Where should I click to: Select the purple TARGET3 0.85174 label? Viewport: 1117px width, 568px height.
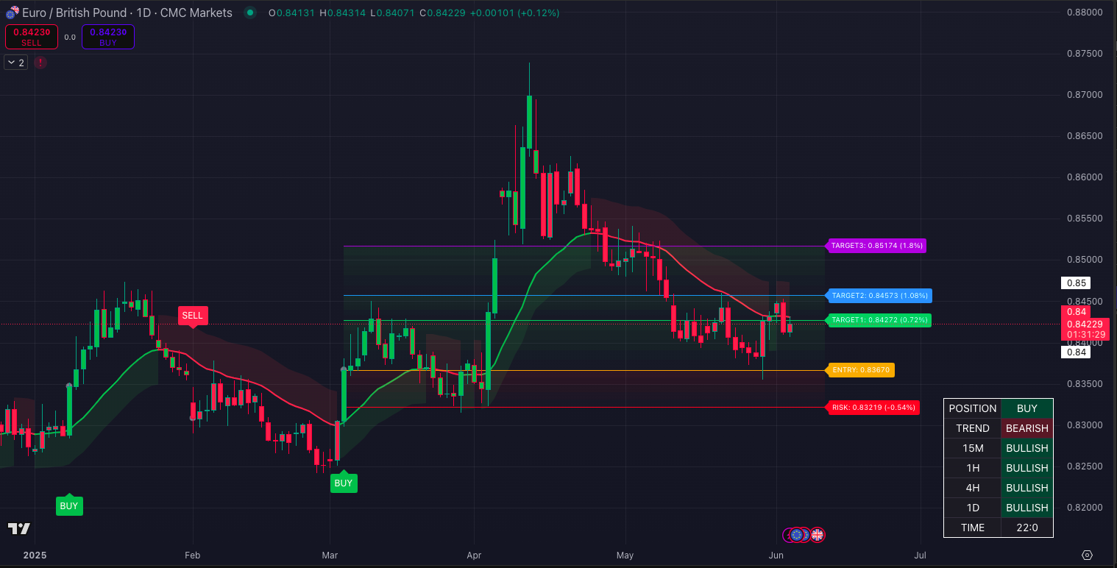click(876, 246)
